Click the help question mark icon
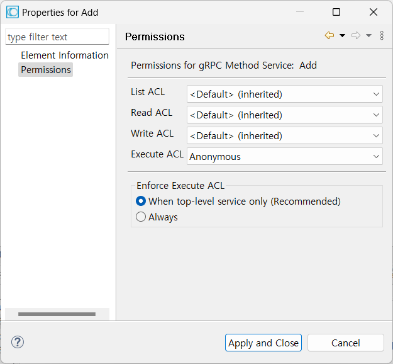Screen dimensions: 393x364 (x=18, y=342)
